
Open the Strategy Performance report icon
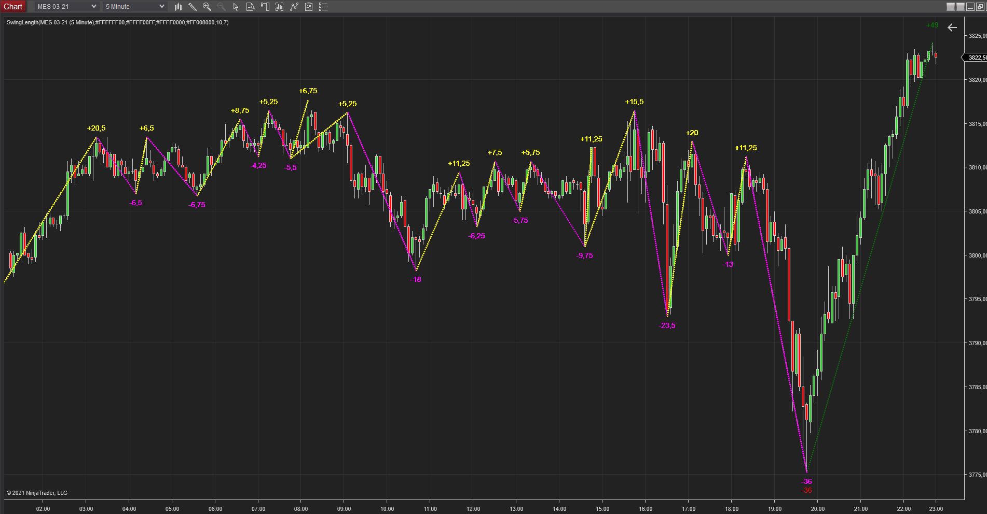pyautogui.click(x=309, y=7)
